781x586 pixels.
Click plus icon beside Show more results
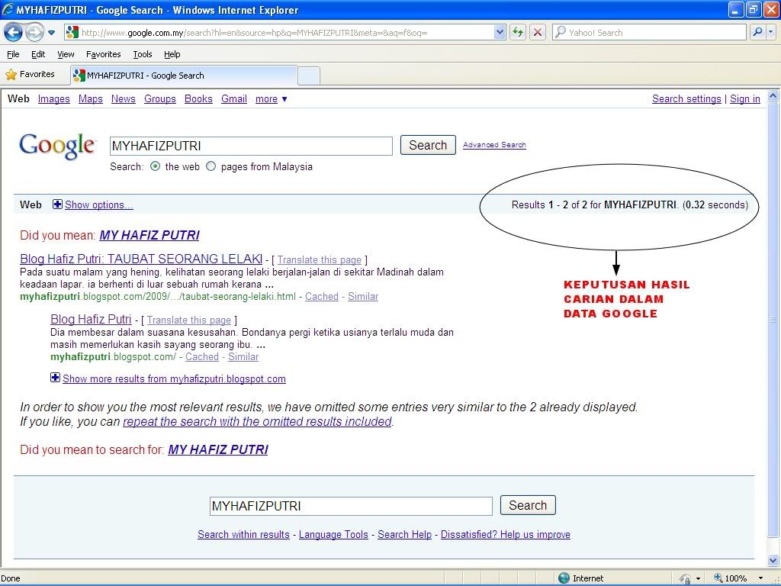tap(55, 378)
